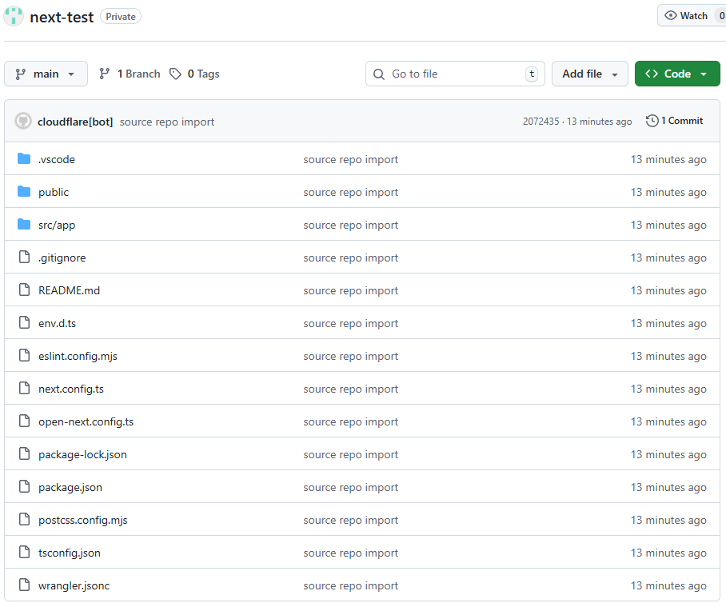Open the tsconfig.json file

(70, 553)
